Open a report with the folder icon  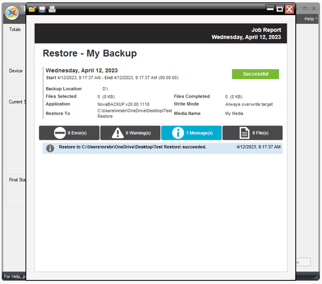(32, 9)
